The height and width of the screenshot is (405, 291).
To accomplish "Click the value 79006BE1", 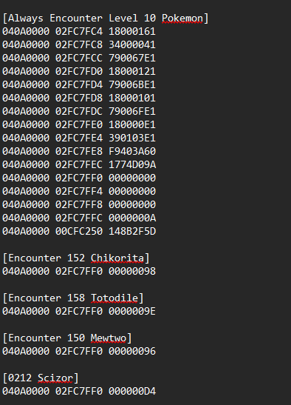I will 132,84.
